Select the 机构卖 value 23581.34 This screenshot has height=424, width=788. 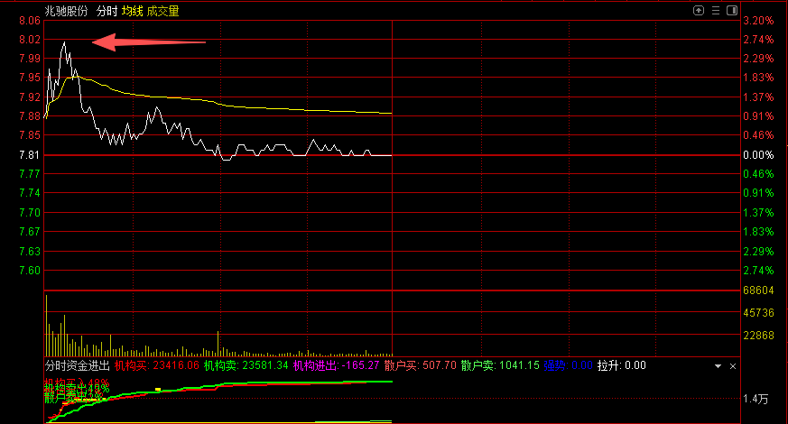264,365
